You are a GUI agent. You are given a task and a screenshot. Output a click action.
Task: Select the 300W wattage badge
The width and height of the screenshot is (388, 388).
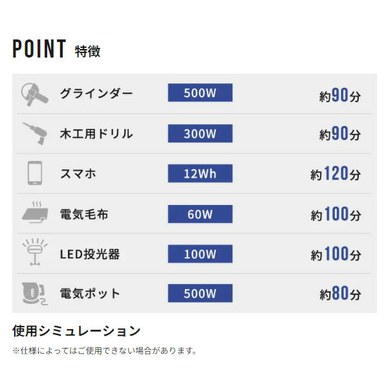(x=199, y=133)
